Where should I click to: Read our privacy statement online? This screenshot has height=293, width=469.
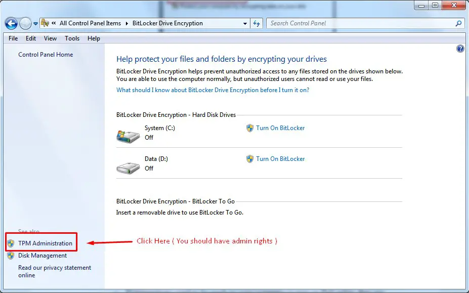(55, 271)
